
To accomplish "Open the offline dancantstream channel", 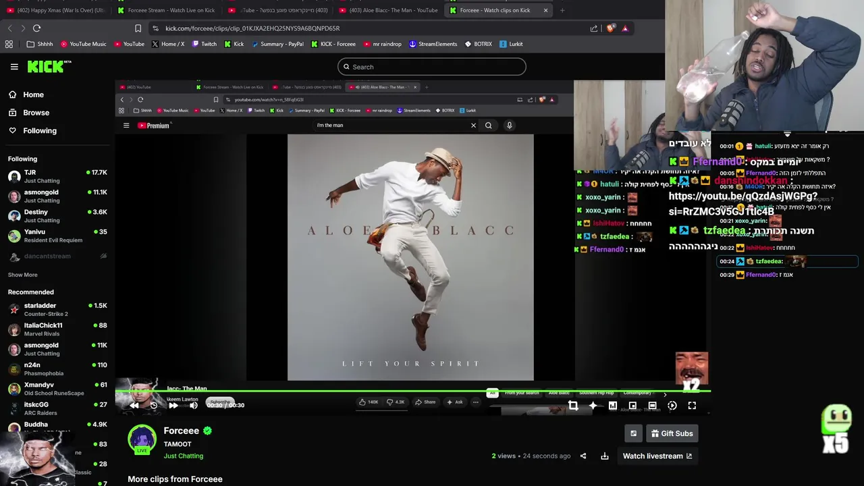I will pyautogui.click(x=57, y=256).
